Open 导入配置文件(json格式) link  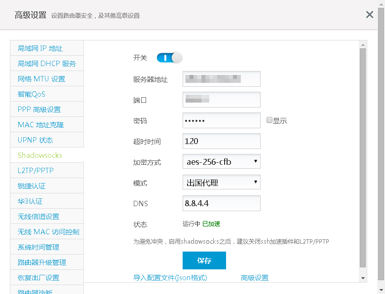pyautogui.click(x=170, y=278)
